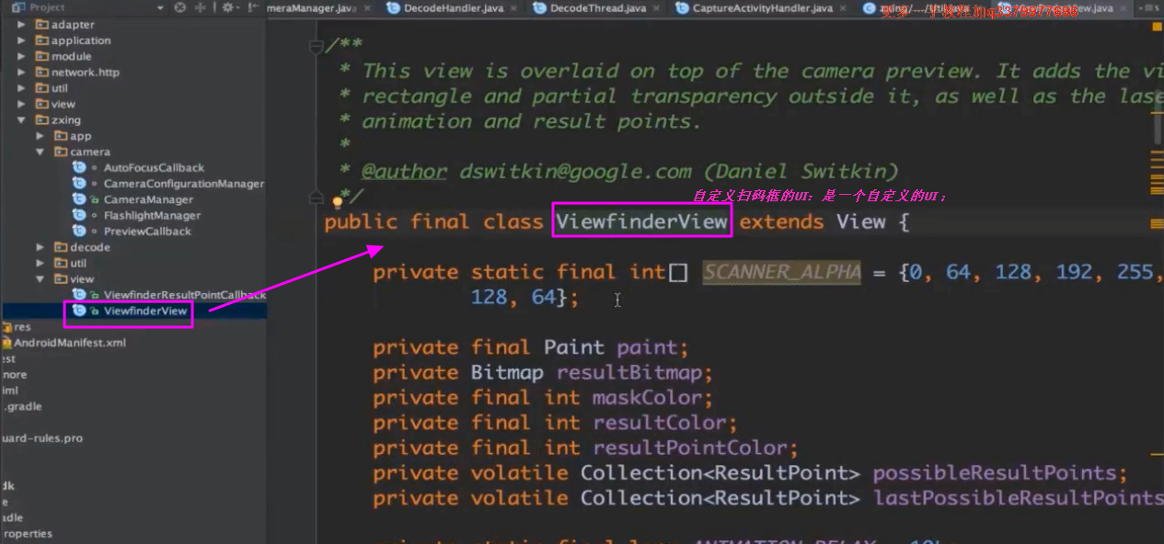
Task: Select the network.http package folder icon
Action: click(41, 72)
